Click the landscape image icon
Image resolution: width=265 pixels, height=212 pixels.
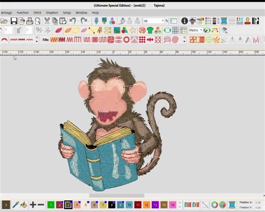[x=117, y=31]
